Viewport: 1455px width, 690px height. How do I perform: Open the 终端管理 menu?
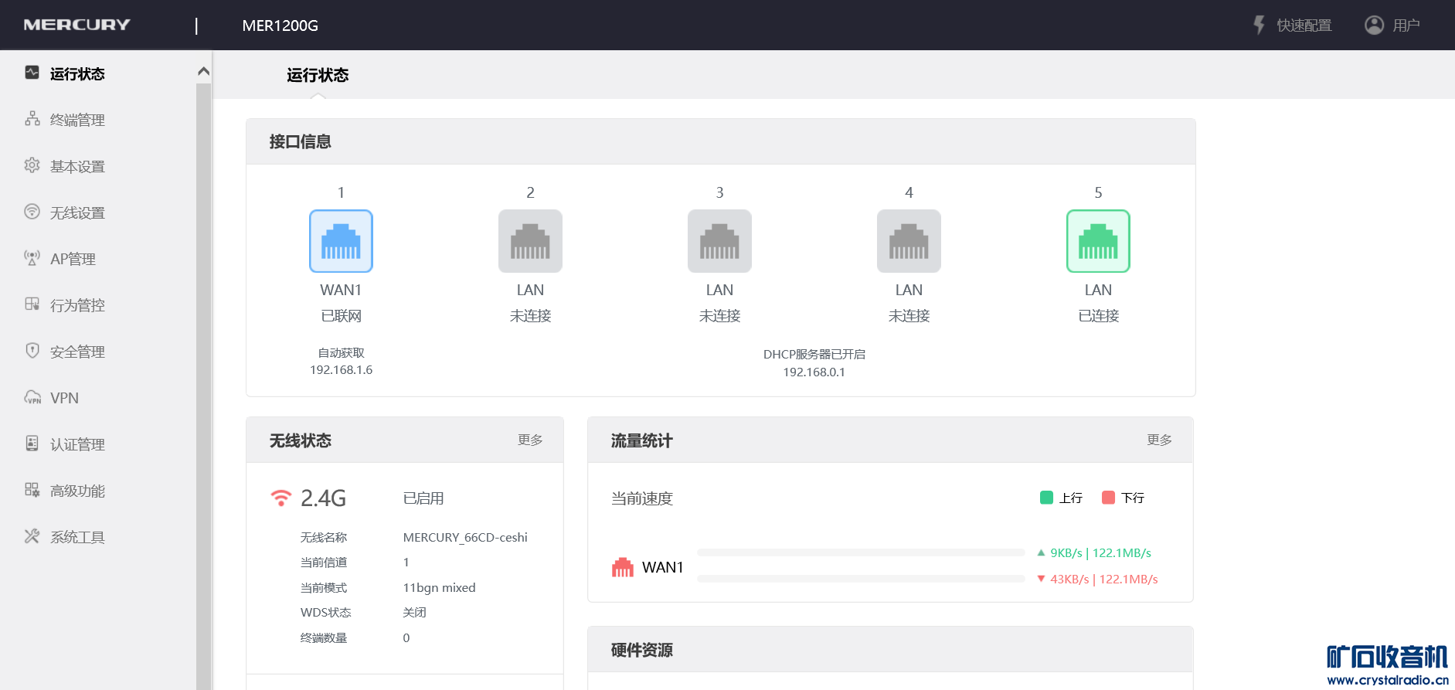tap(77, 120)
